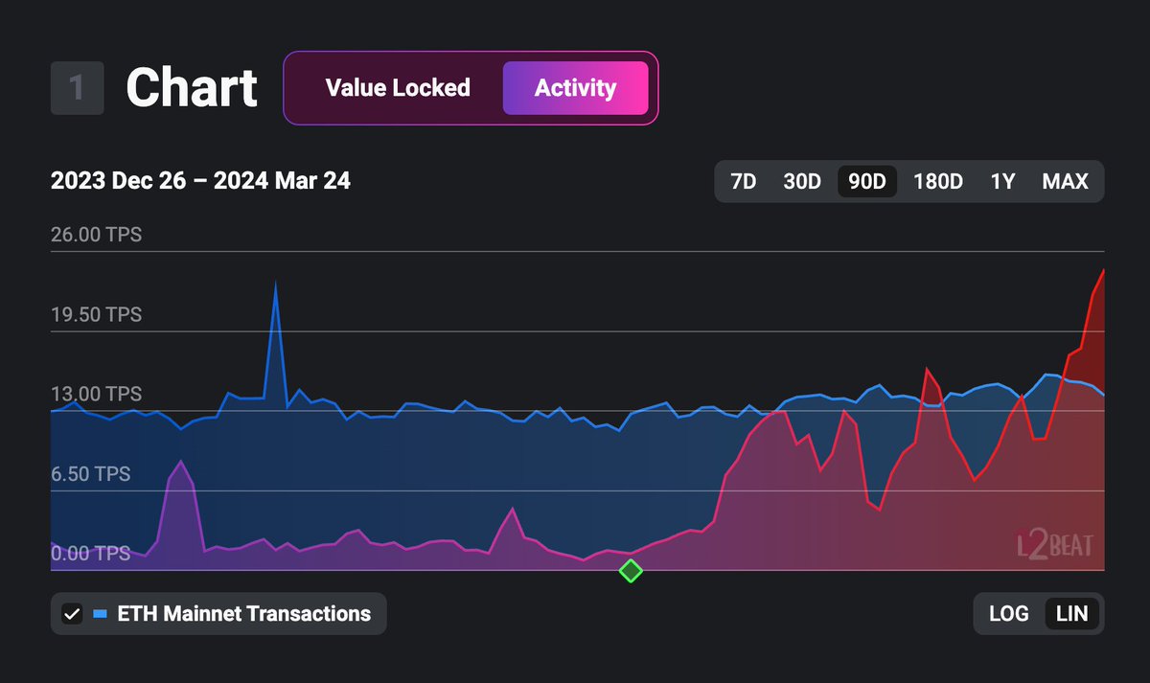Switch to the Value Locked tab
Image resolution: width=1150 pixels, height=683 pixels.
pyautogui.click(x=398, y=88)
